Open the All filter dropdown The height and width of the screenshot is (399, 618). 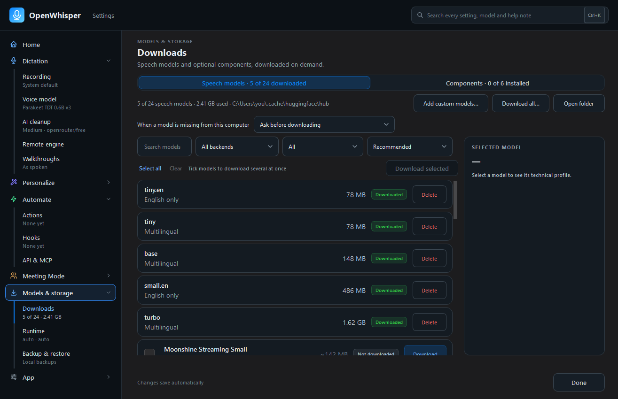[323, 146]
